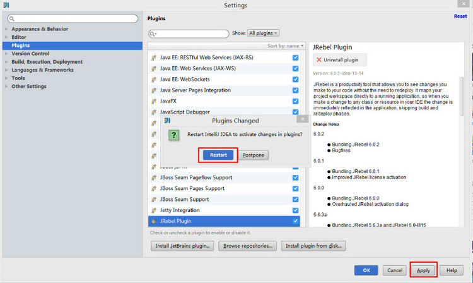Screen dimensions: 473x283
Task: Click the plugin icon beside Java EE: WebSockets
Action: tap(154, 79)
